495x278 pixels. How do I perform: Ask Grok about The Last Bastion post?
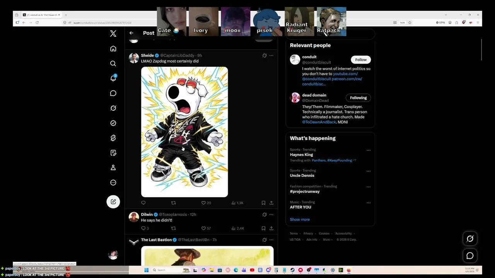coord(265,240)
